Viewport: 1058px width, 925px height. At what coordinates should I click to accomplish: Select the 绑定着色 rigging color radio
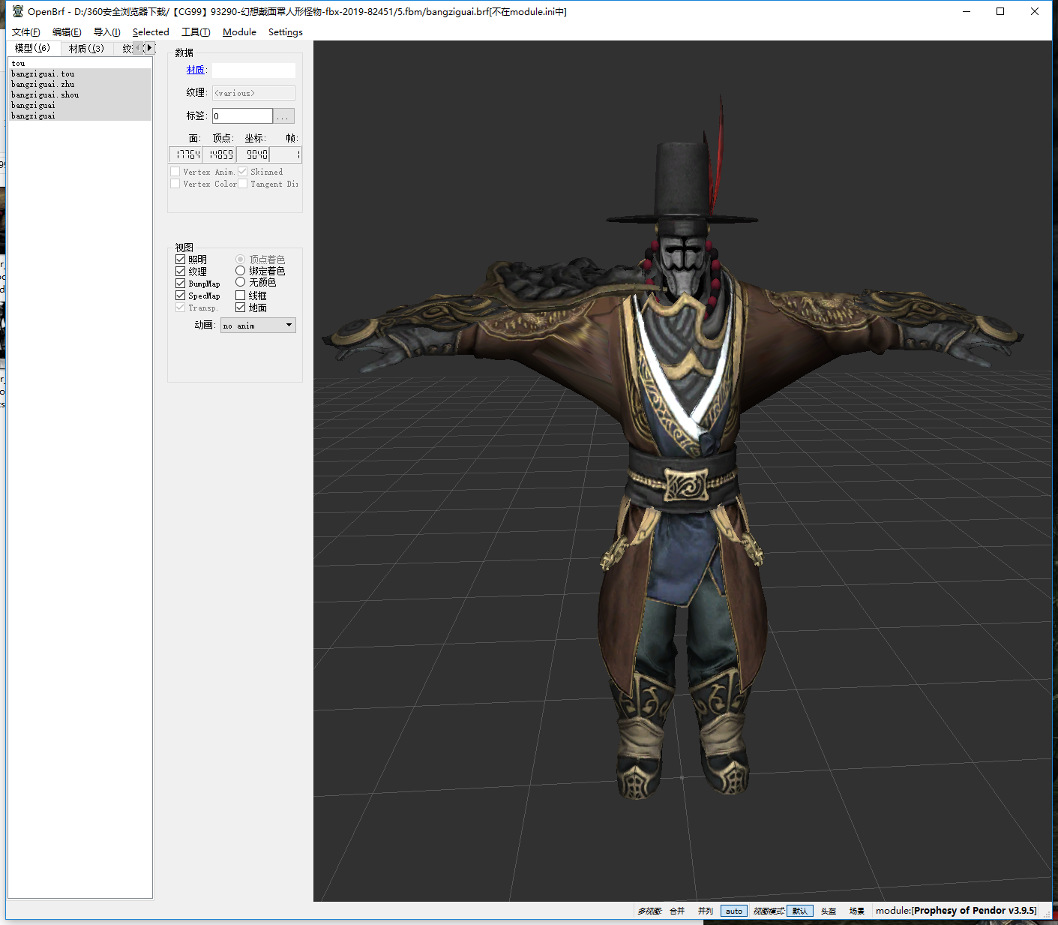point(241,271)
